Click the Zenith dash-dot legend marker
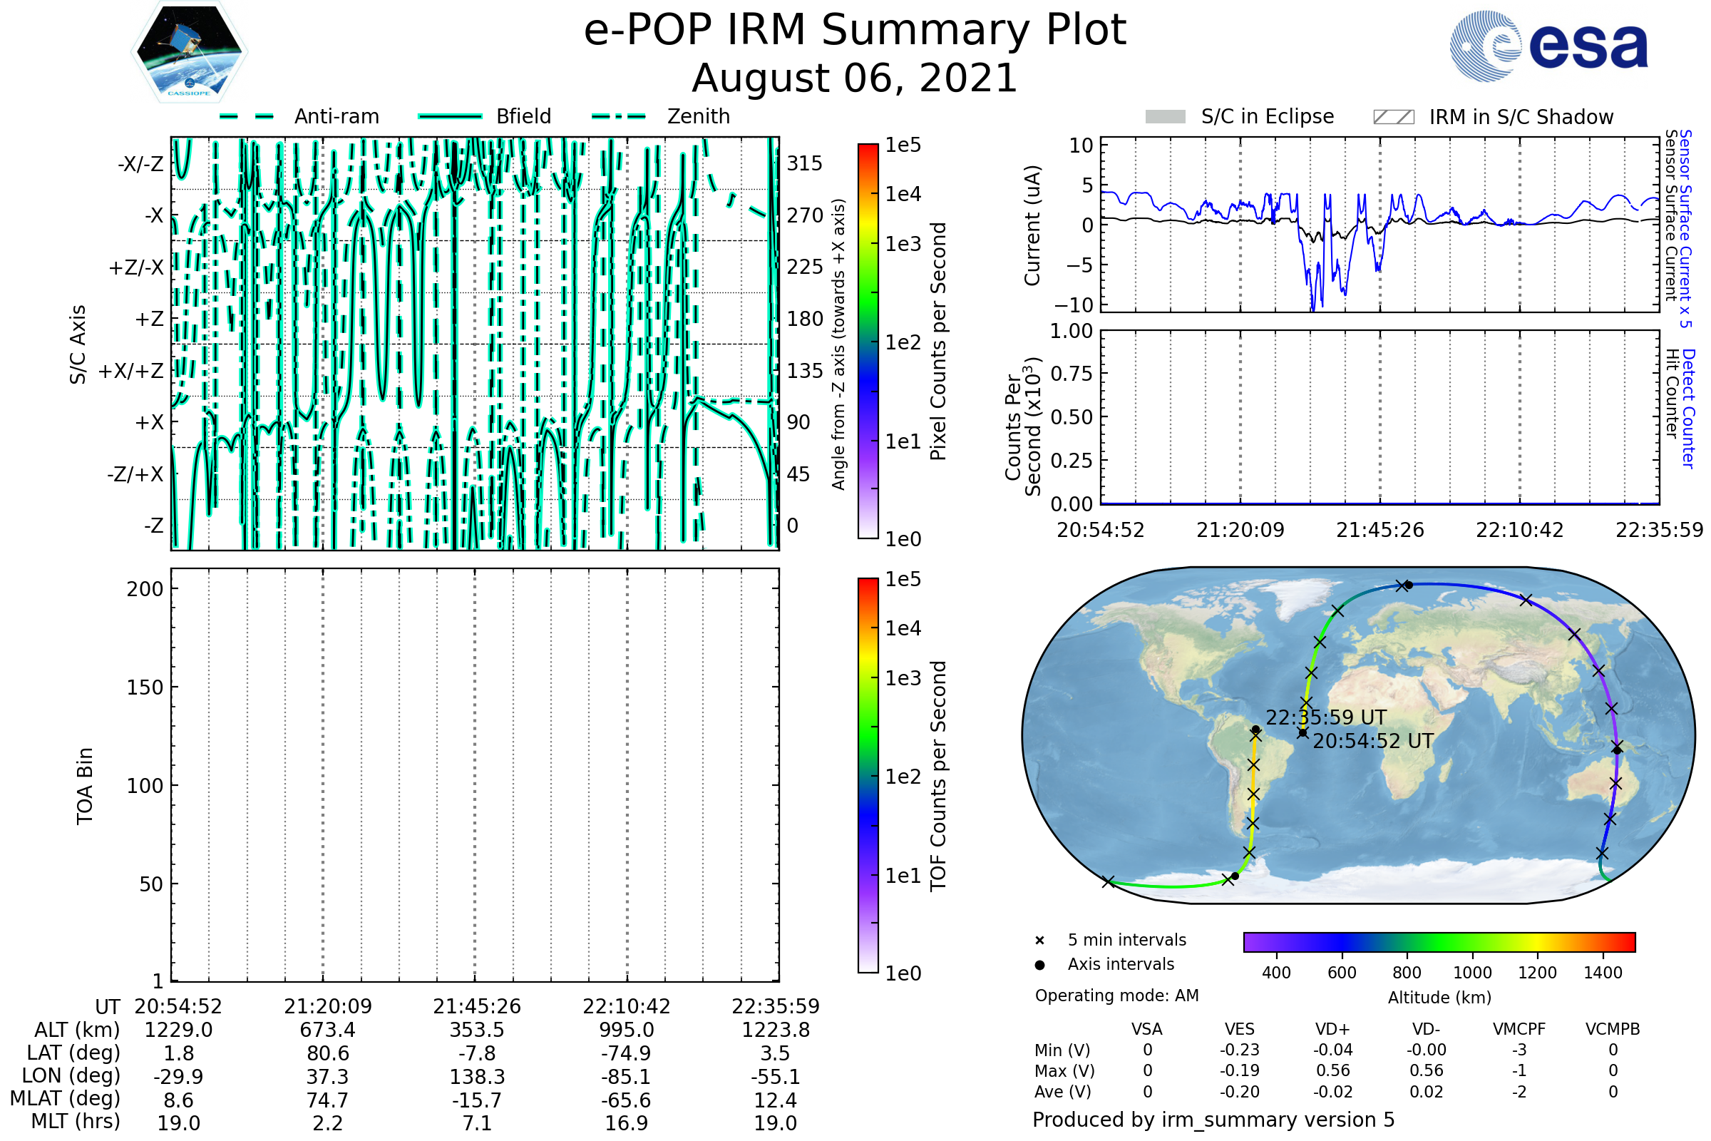Screen dimensions: 1711x1141 pos(619,116)
